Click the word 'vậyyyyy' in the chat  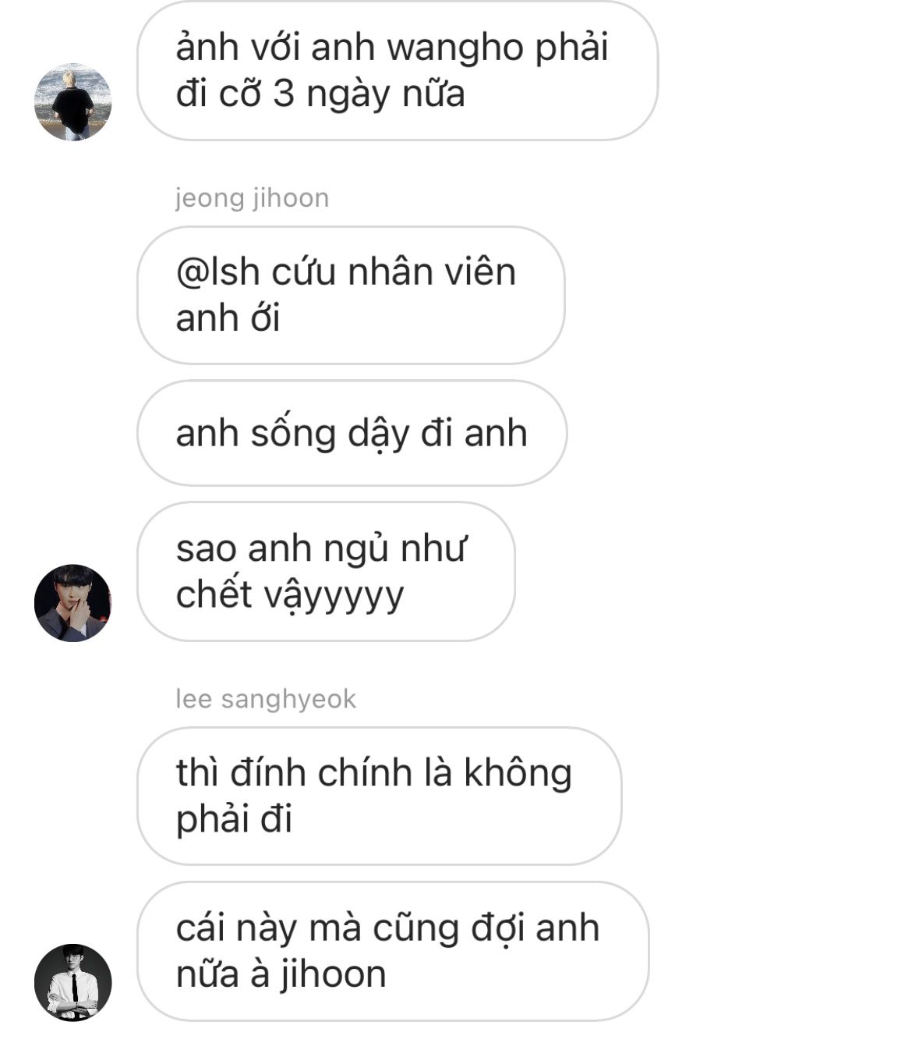click(334, 597)
